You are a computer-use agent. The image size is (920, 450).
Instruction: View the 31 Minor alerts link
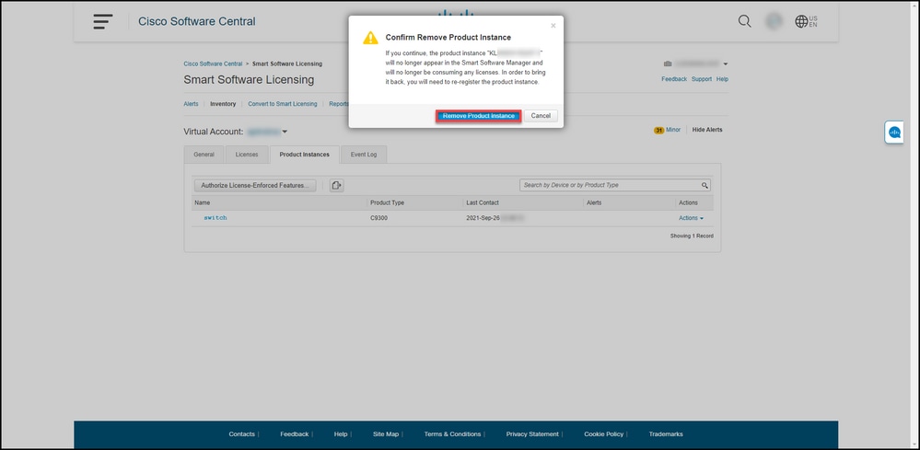(x=667, y=130)
